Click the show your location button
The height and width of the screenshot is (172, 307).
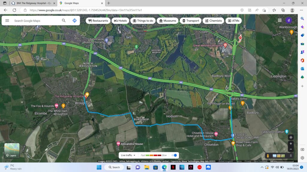coord(291,137)
